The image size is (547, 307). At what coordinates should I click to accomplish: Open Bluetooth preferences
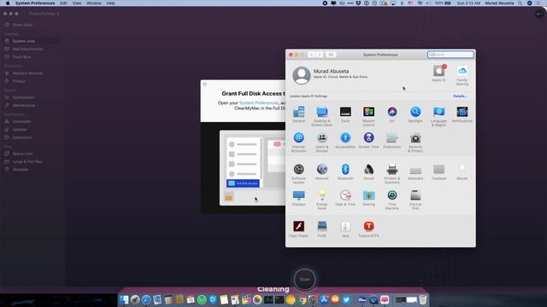coord(345,172)
